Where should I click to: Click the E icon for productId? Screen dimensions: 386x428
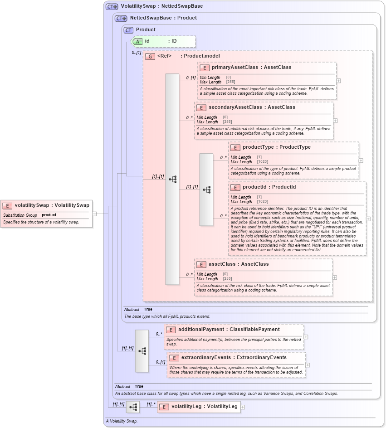coord(235,187)
